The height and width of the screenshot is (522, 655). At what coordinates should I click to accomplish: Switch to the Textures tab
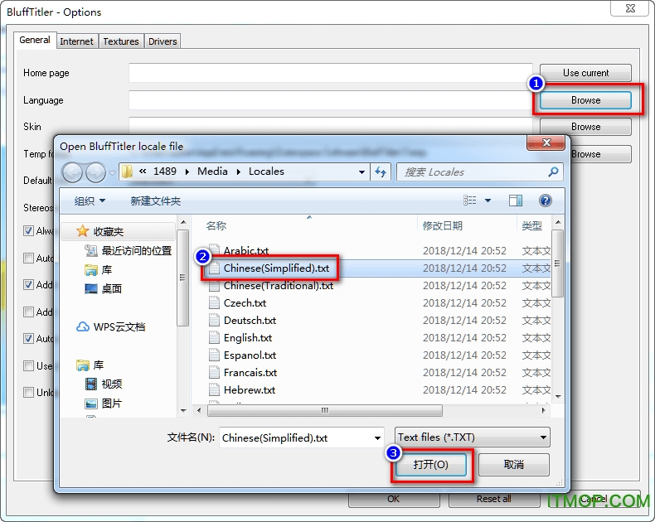(121, 41)
